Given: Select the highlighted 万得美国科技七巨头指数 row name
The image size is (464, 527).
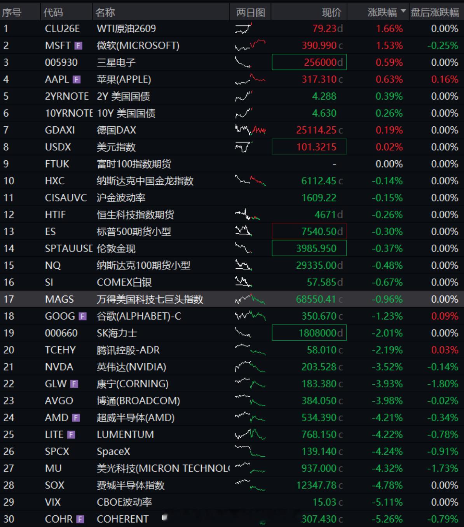Looking at the screenshot, I should (x=150, y=299).
